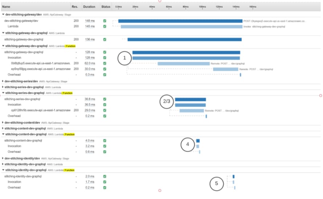The width and height of the screenshot is (323, 199).
Task: Click status check on Invocation 3.2 ms row
Action: 105,146
